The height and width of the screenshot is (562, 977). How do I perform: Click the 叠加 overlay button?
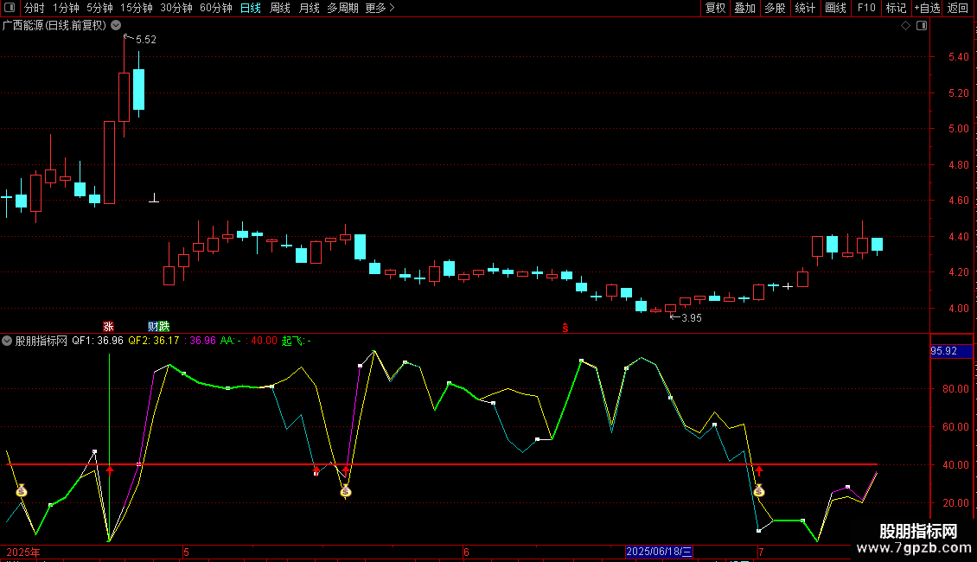tap(744, 8)
